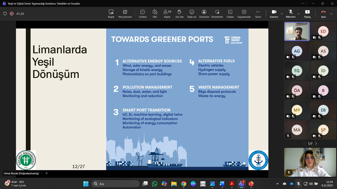Open the Görünüm view menu

(204, 13)
